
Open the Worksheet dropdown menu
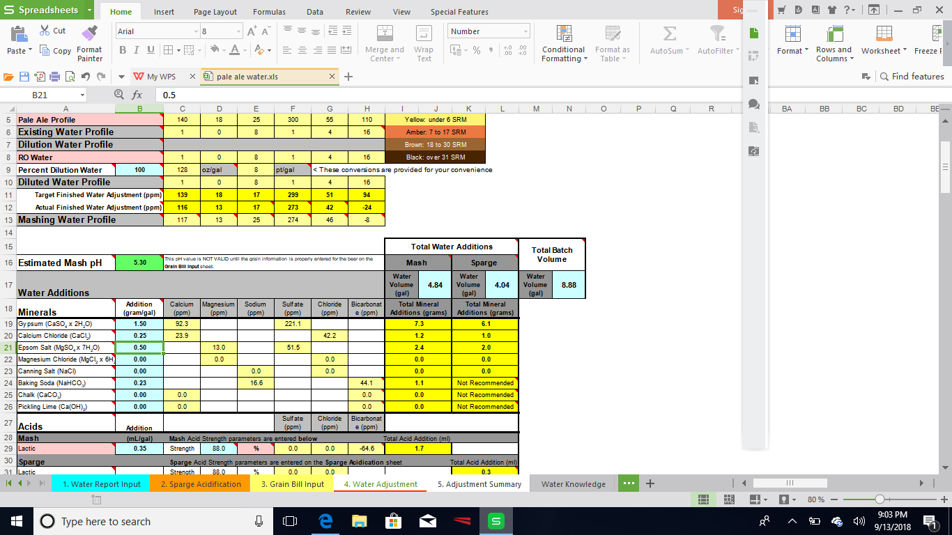pyautogui.click(x=884, y=40)
